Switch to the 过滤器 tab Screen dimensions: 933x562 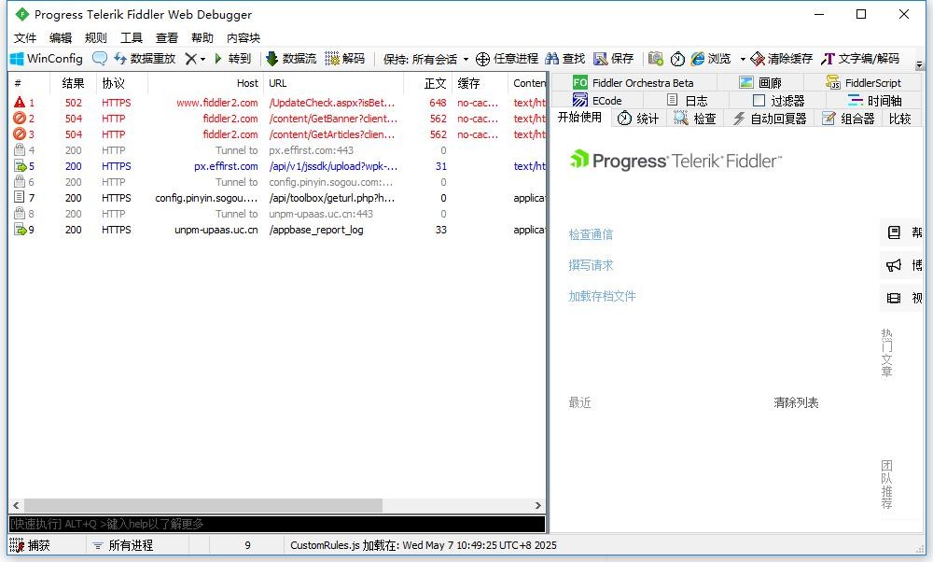[778, 101]
